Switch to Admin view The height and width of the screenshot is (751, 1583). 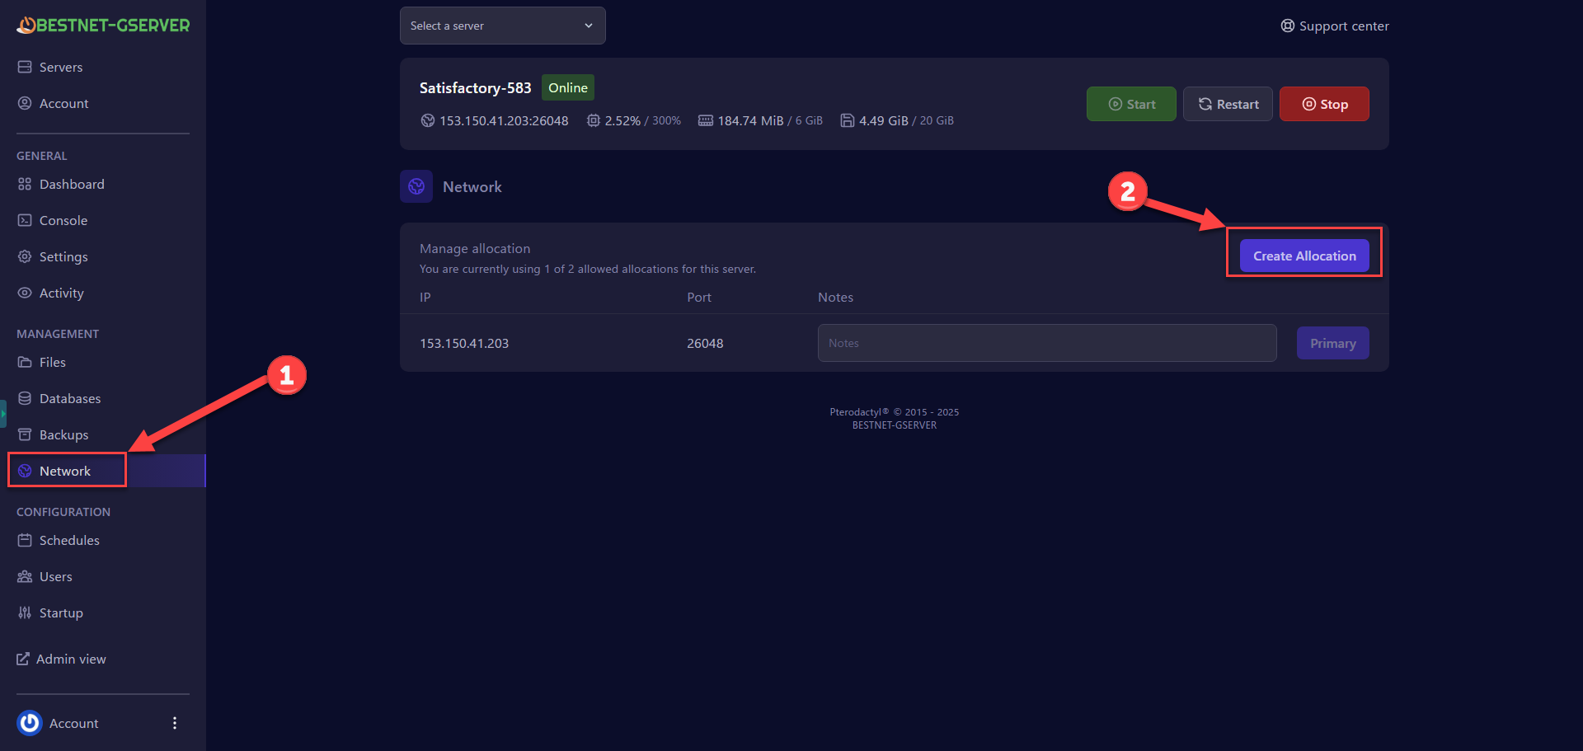pyautogui.click(x=71, y=659)
